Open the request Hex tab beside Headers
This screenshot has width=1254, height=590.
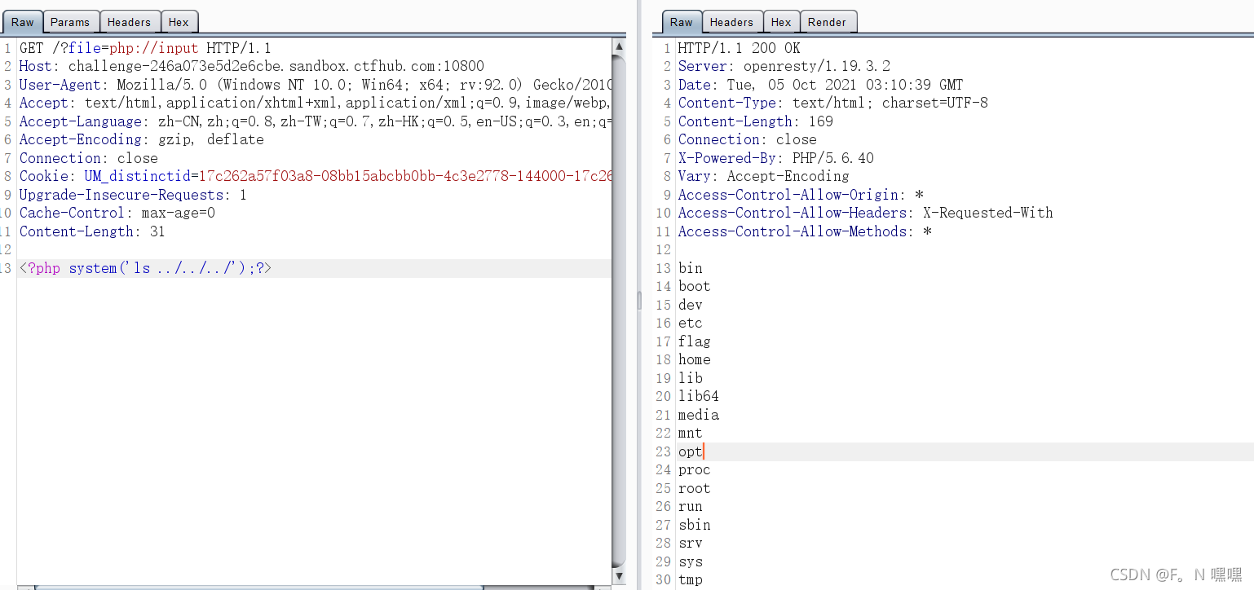pyautogui.click(x=179, y=22)
